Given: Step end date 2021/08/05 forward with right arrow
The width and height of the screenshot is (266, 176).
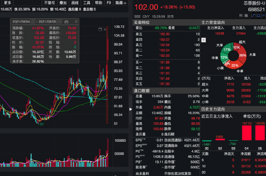Looking at the screenshot, I should click(x=60, y=22).
